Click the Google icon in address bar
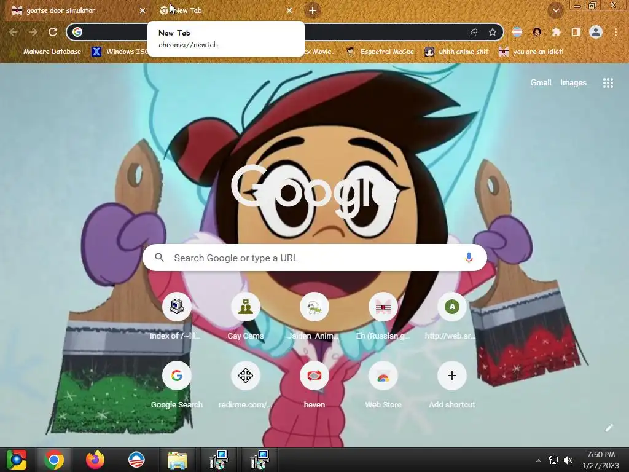 pos(77,32)
